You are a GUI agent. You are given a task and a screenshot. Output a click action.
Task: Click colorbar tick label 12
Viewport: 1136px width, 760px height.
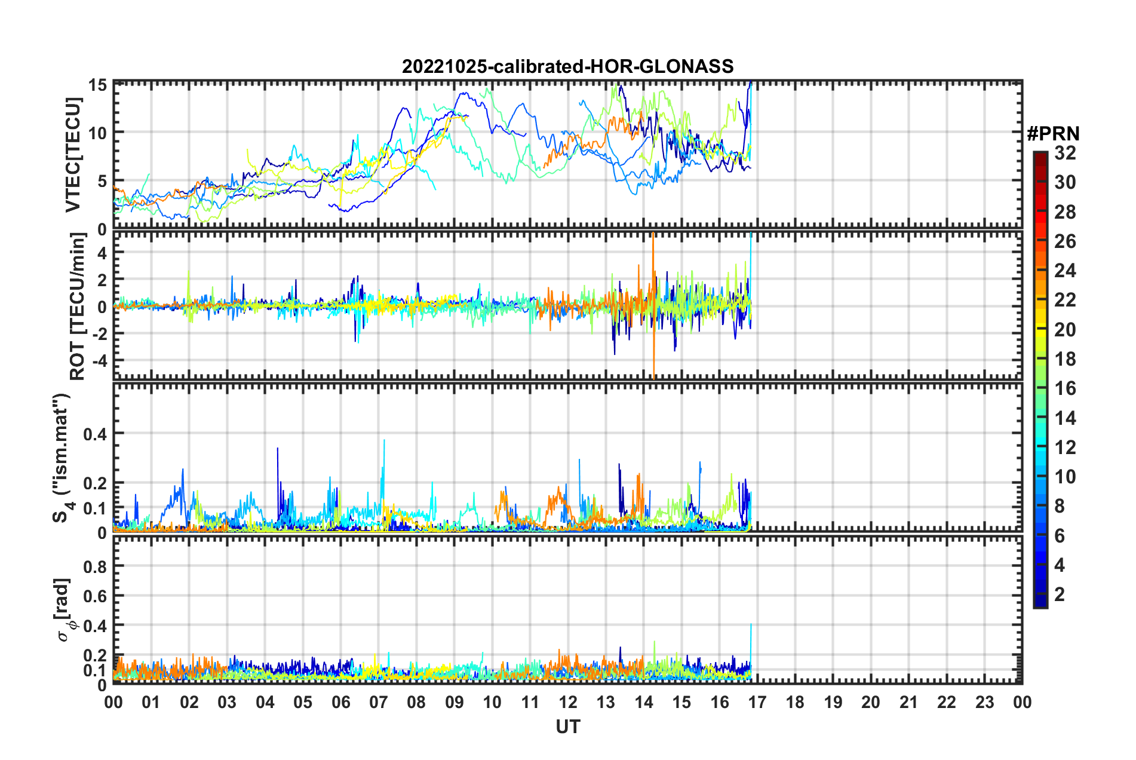click(1065, 448)
